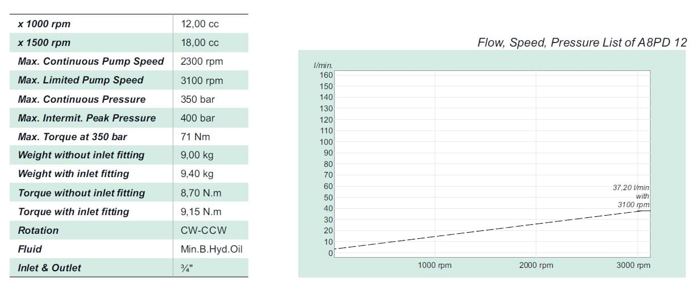Click the 160 tick on the y-axis
700x290 pixels.
(x=326, y=75)
